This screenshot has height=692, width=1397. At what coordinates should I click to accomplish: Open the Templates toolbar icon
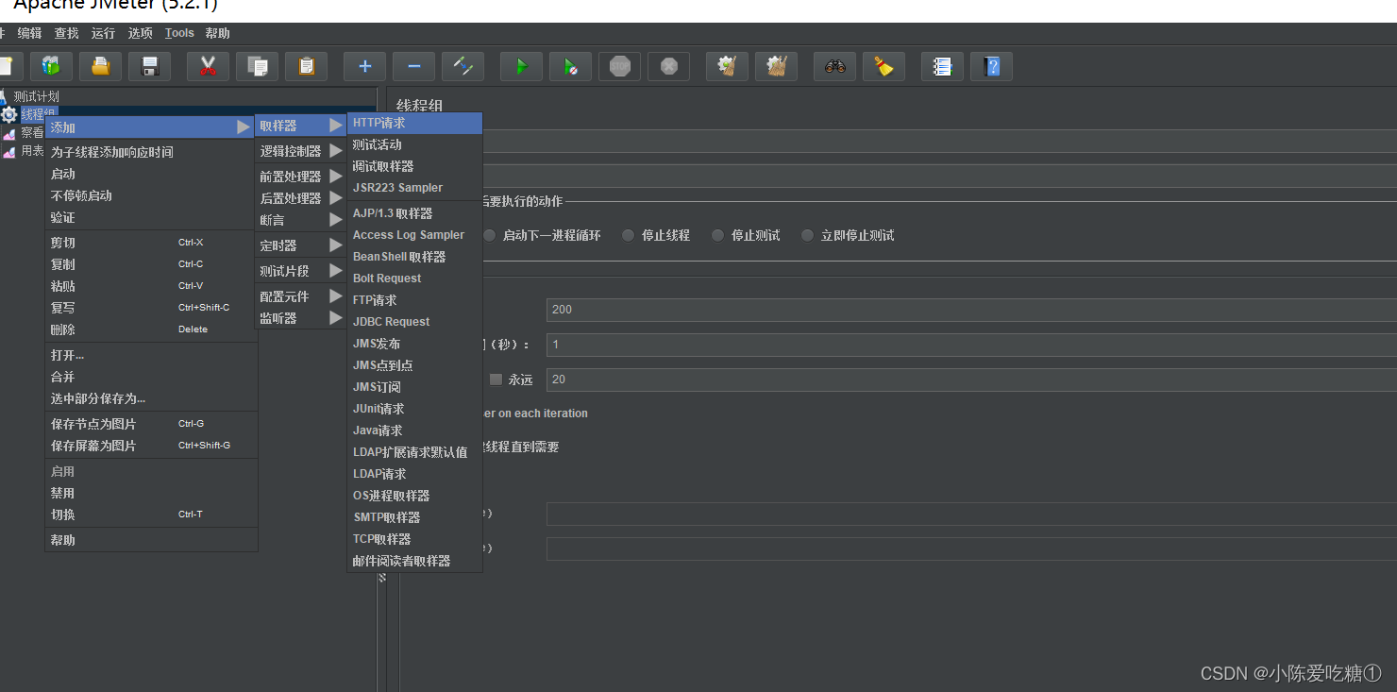(x=51, y=66)
